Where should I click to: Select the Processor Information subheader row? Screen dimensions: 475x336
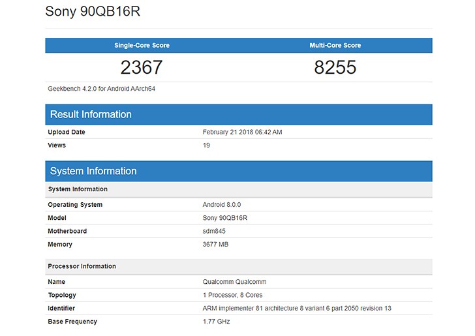[x=82, y=266]
